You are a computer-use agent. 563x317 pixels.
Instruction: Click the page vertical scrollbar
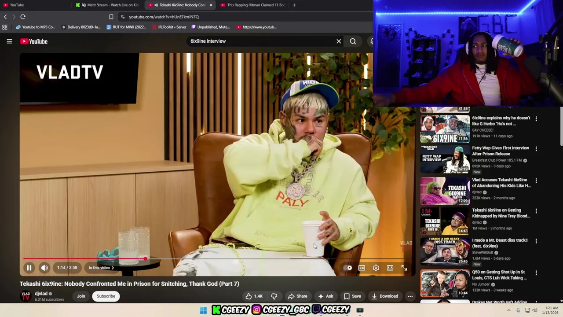pos(561,126)
